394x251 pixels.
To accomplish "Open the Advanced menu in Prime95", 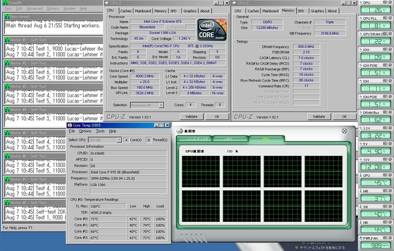I will 34,8.
